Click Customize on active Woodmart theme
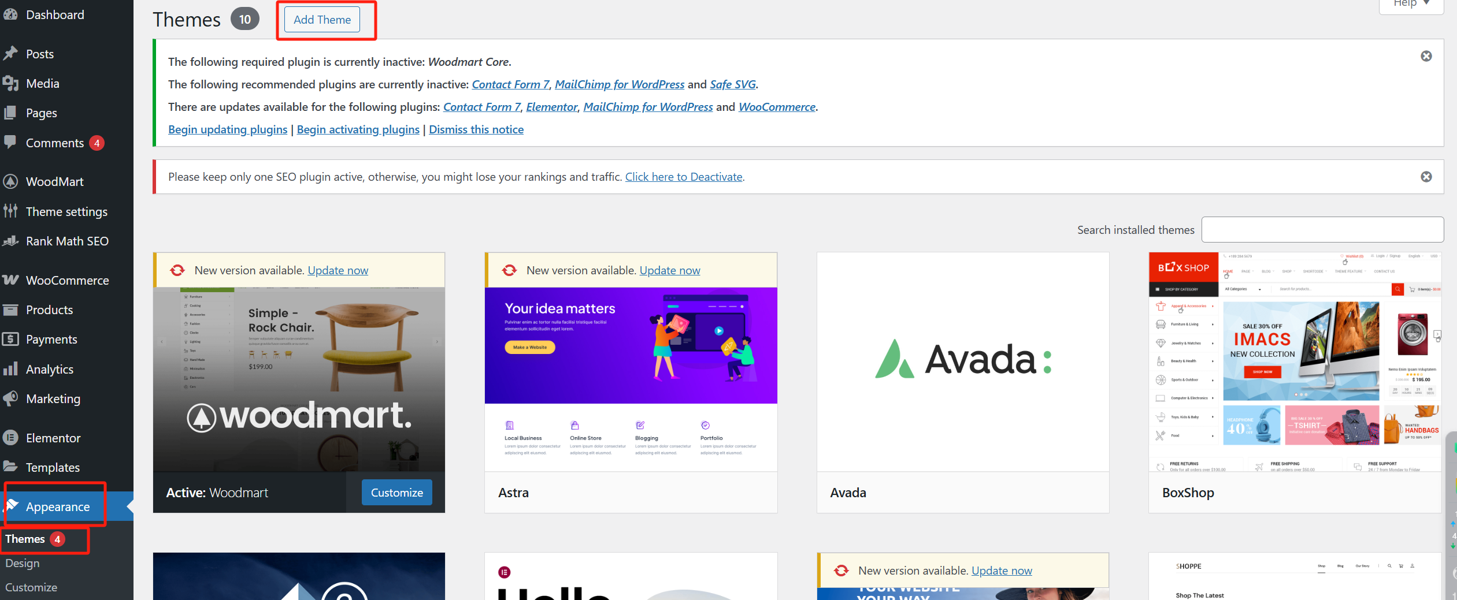Screen dimensions: 1457x600 396,493
